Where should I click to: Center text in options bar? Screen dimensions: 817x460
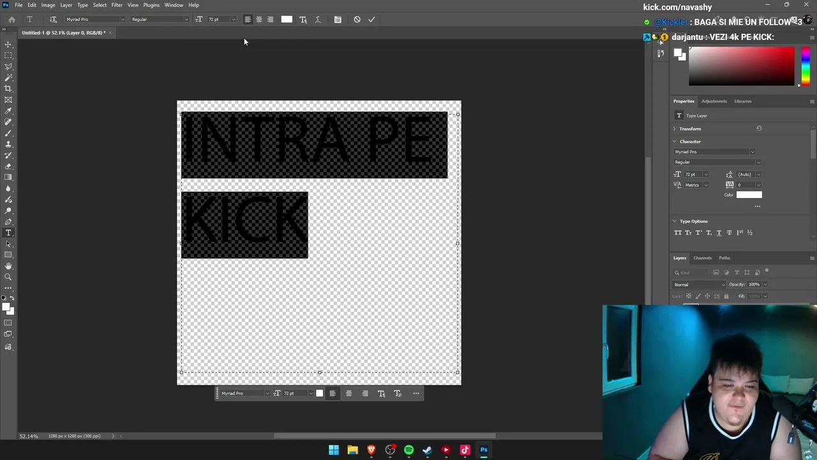point(259,19)
